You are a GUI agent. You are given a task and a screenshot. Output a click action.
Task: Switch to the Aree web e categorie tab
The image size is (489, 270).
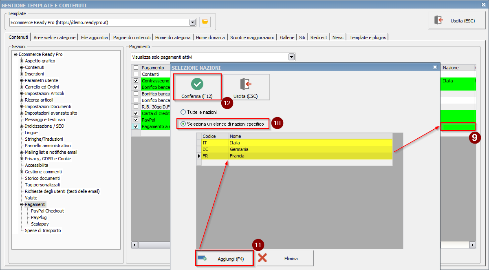[x=55, y=38]
